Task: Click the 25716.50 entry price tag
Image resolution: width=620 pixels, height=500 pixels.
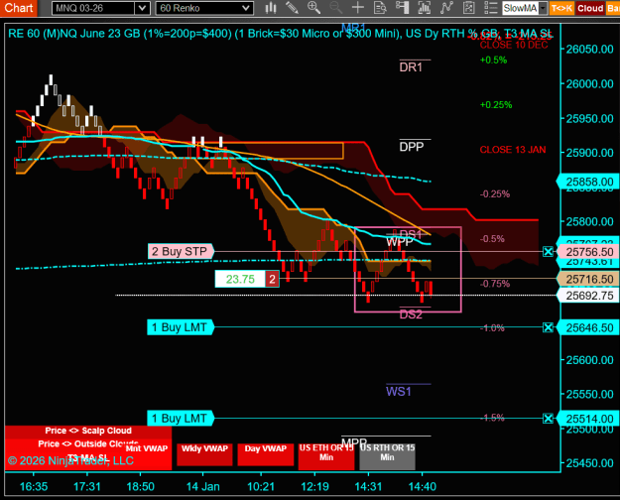Action: pyautogui.click(x=587, y=280)
